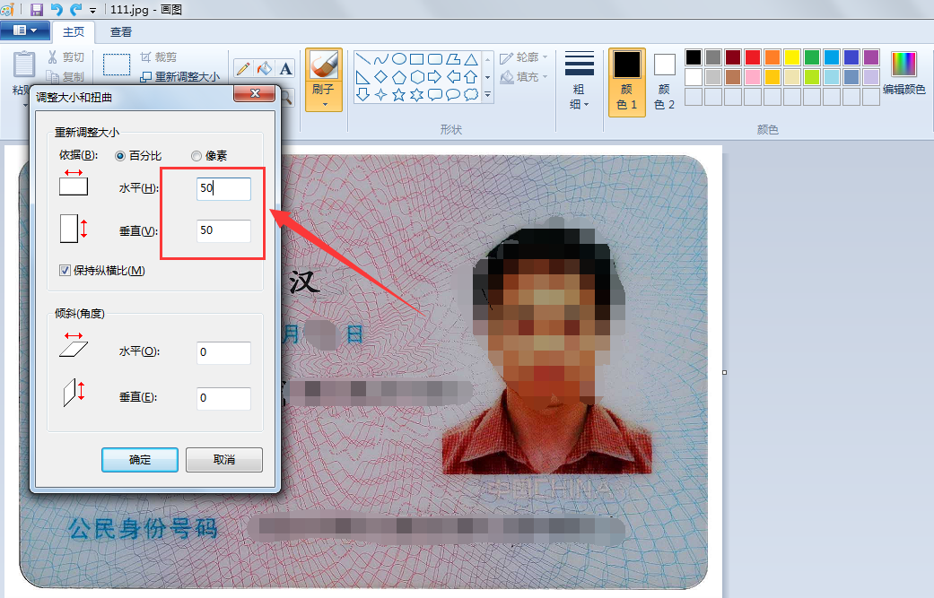This screenshot has height=598, width=934.
Task: Choose the 百分比 percentage radio button
Action: (120, 156)
